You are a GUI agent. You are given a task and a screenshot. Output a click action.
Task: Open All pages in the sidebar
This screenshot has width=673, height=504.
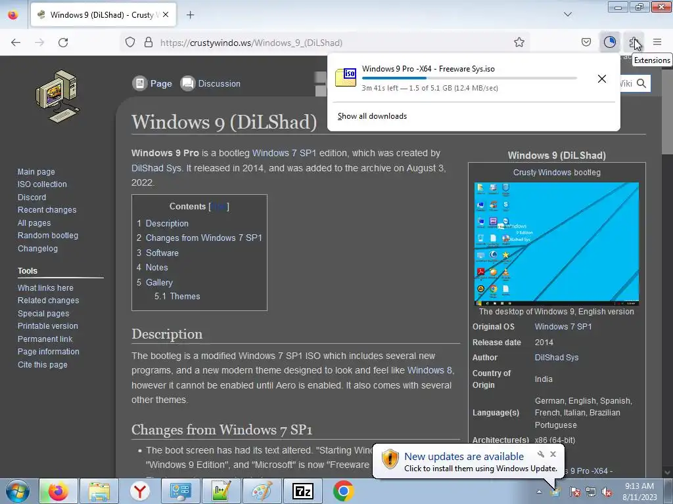(x=34, y=223)
